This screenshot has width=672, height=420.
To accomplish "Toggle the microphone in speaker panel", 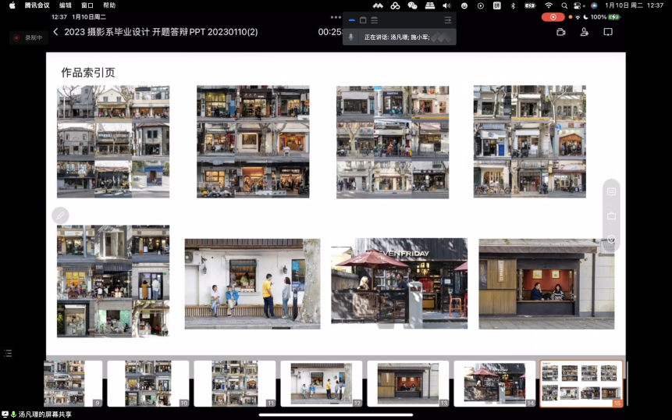I will (350, 37).
